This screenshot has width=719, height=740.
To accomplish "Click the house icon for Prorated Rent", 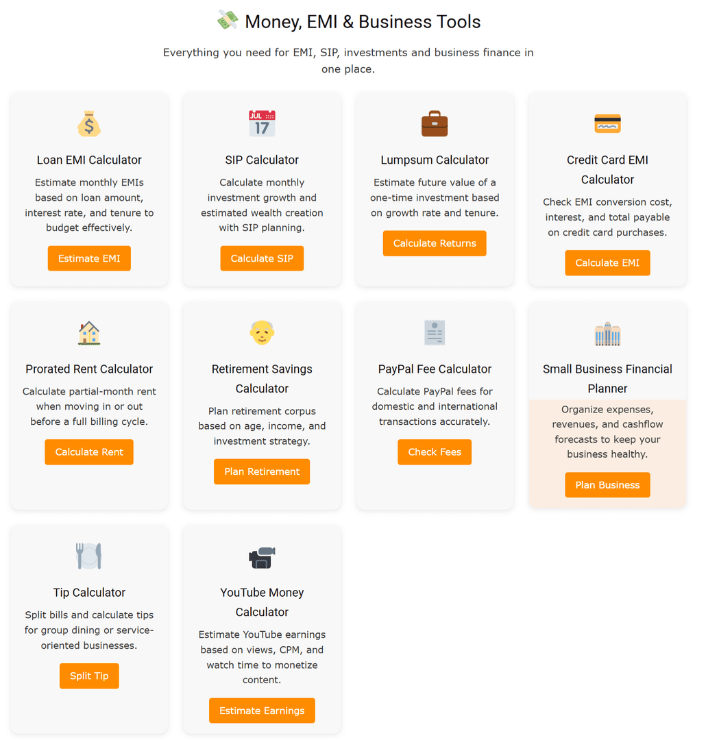I will click(89, 333).
